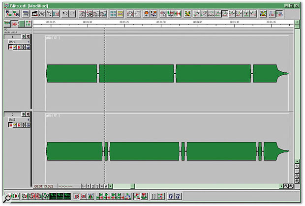Viewport: 305px width, 206px height.
Task: Select the last fading clip on track 2
Action: 276,151
